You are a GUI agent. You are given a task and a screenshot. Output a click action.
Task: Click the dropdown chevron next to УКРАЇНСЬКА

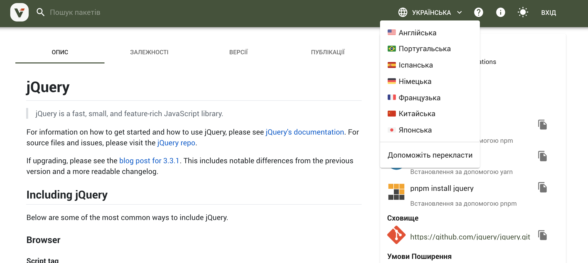click(x=459, y=12)
